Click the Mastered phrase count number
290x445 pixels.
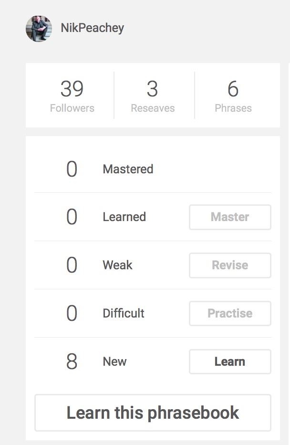72,169
